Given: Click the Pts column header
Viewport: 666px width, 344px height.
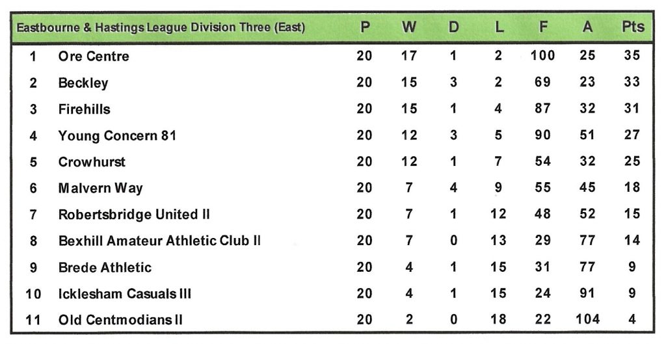Looking at the screenshot, I should [x=632, y=27].
